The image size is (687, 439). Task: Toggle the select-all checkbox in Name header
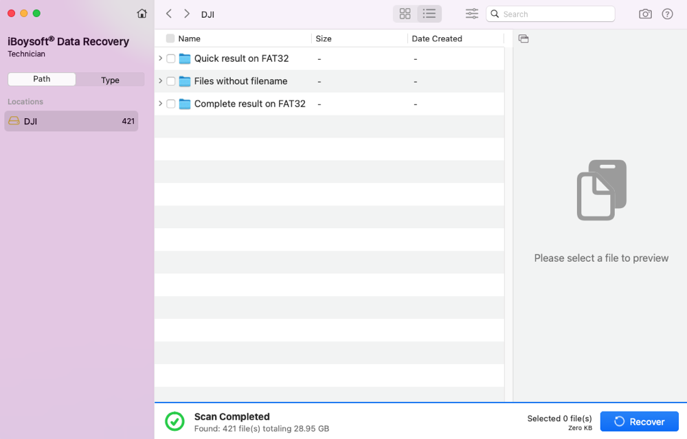point(170,38)
